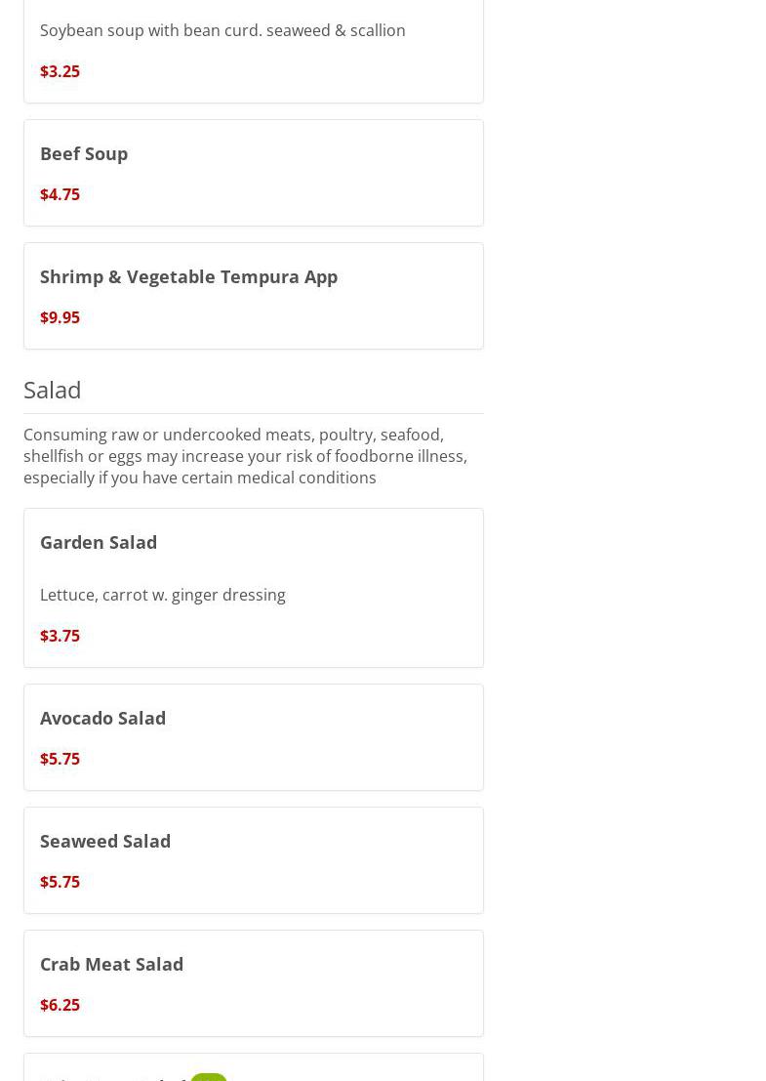Click the empty right side of the Beef Soup card

click(371, 173)
